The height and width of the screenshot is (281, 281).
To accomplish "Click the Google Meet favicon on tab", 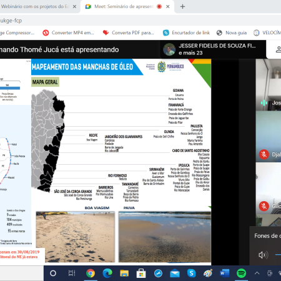I will pos(88,7).
